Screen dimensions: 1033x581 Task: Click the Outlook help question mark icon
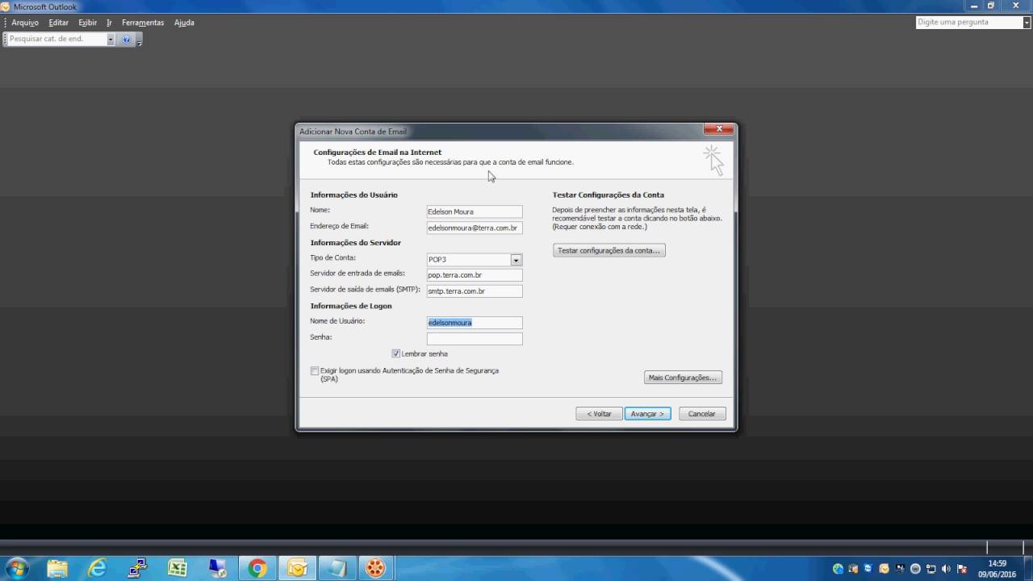[x=126, y=39]
